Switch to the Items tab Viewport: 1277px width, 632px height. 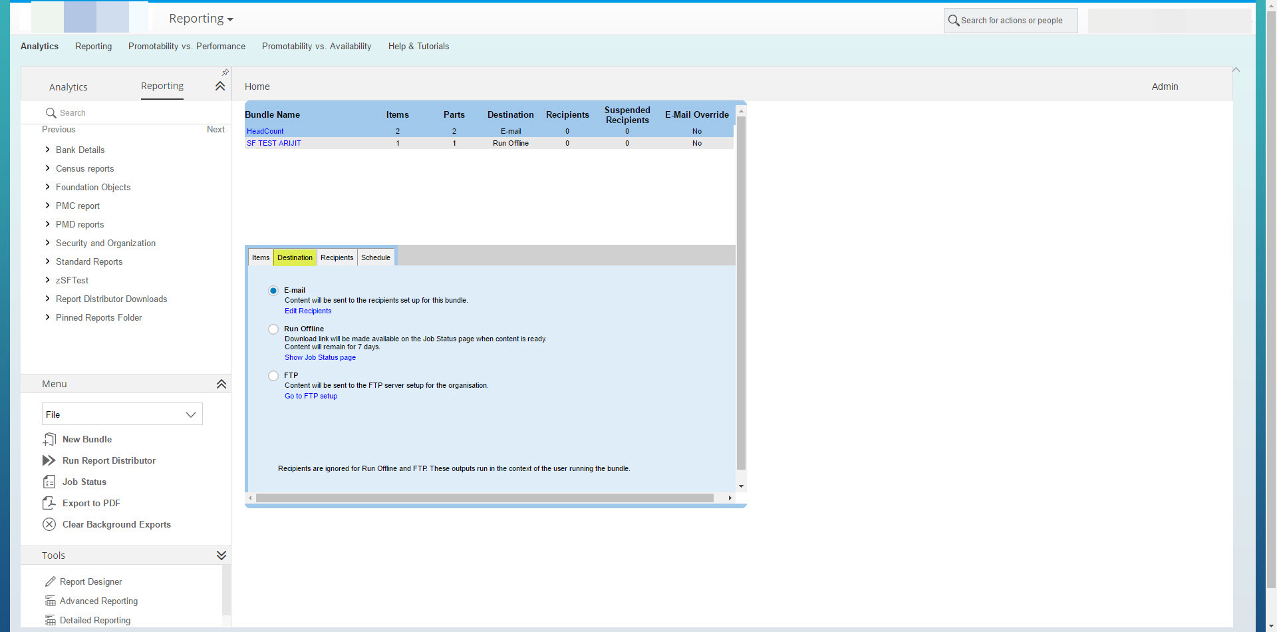click(261, 257)
